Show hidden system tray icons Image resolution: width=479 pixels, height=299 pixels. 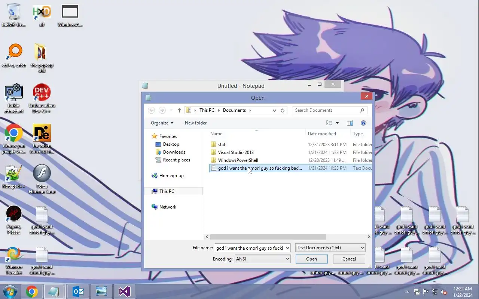[408, 292]
